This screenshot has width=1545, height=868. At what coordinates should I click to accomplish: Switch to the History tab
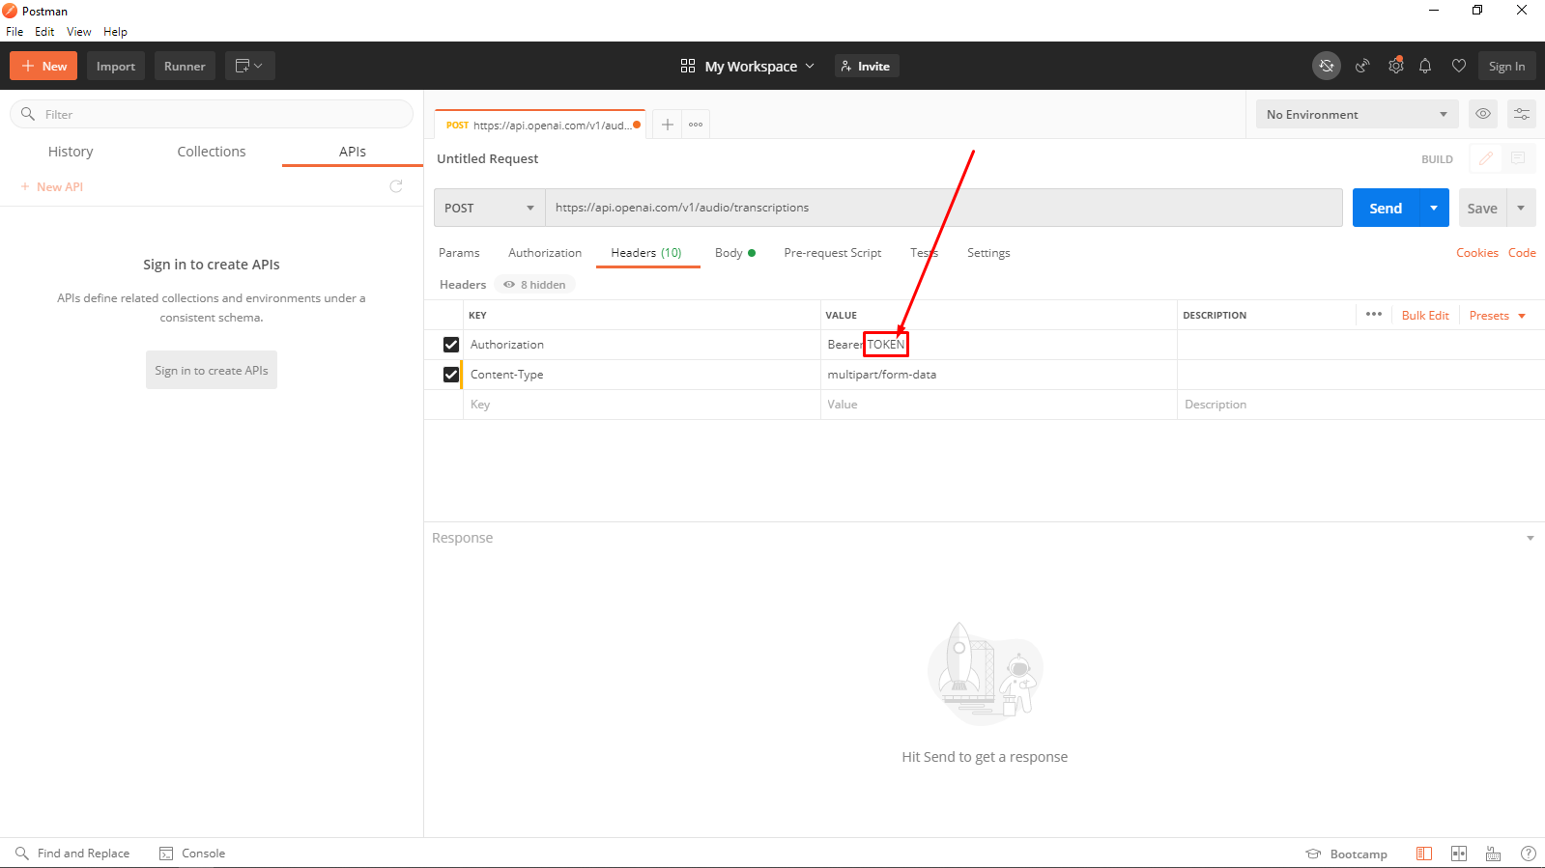[71, 152]
